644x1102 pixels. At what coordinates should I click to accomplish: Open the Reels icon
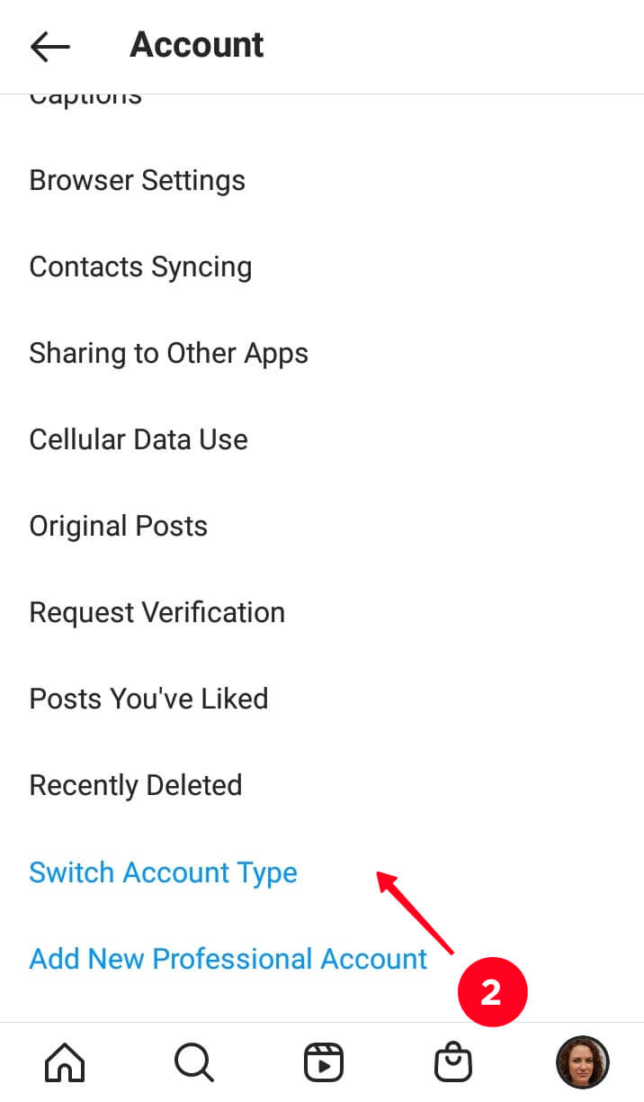(x=322, y=1063)
